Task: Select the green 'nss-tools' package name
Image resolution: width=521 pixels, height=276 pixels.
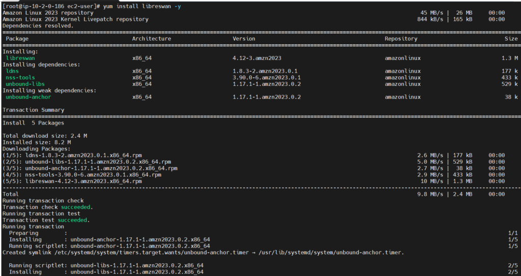Action: pyautogui.click(x=20, y=77)
